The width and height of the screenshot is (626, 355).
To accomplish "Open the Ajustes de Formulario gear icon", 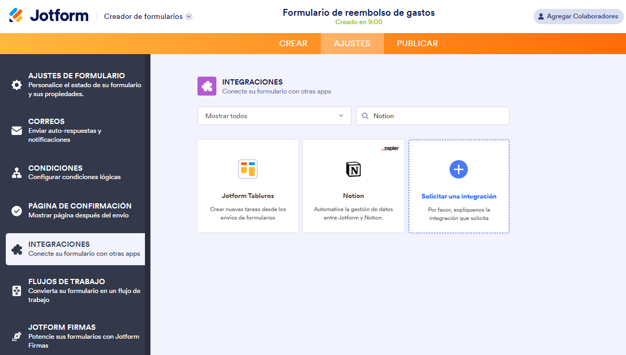I will [17, 85].
